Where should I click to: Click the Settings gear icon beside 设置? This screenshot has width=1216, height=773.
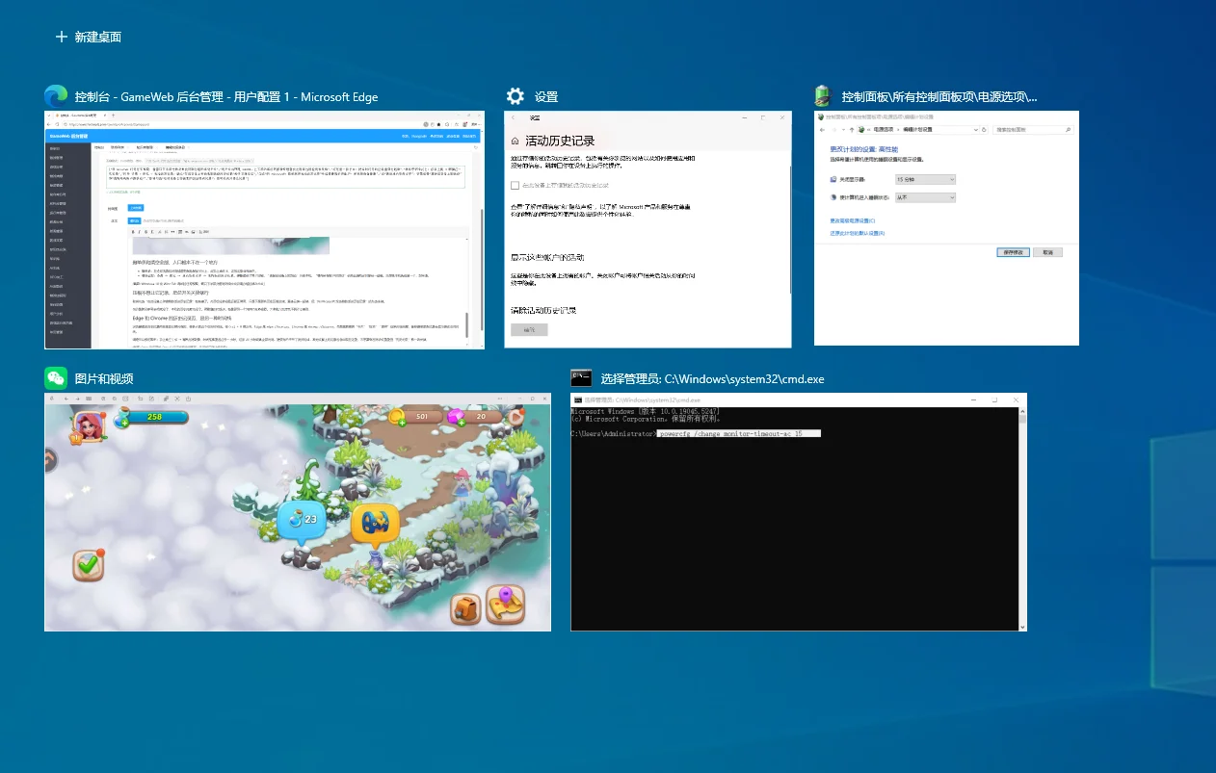point(515,96)
